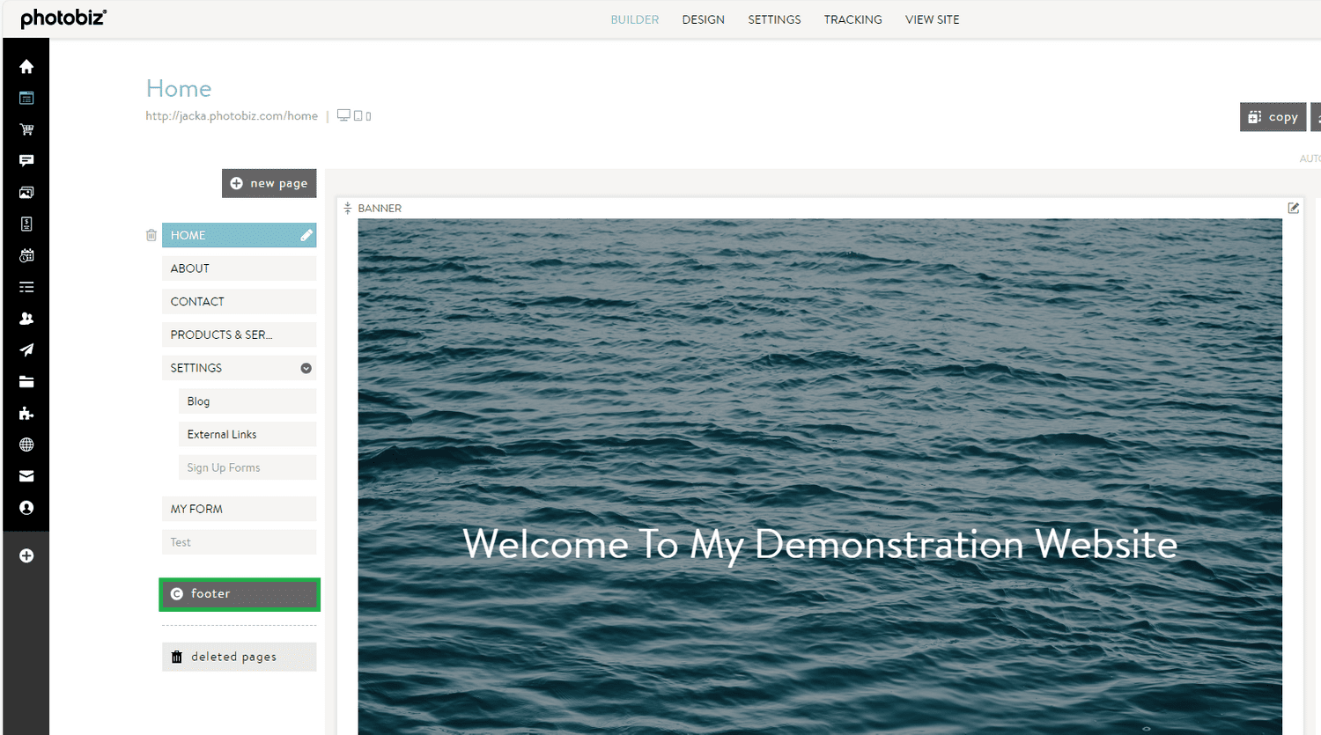Collapse the SETTINGS page group chevron
1321x735 pixels.
coord(306,368)
